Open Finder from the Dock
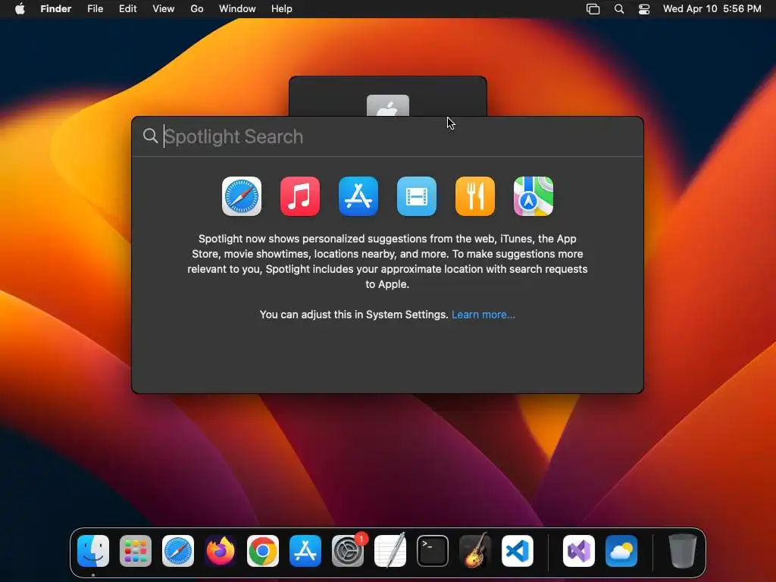The image size is (776, 582). 93,551
